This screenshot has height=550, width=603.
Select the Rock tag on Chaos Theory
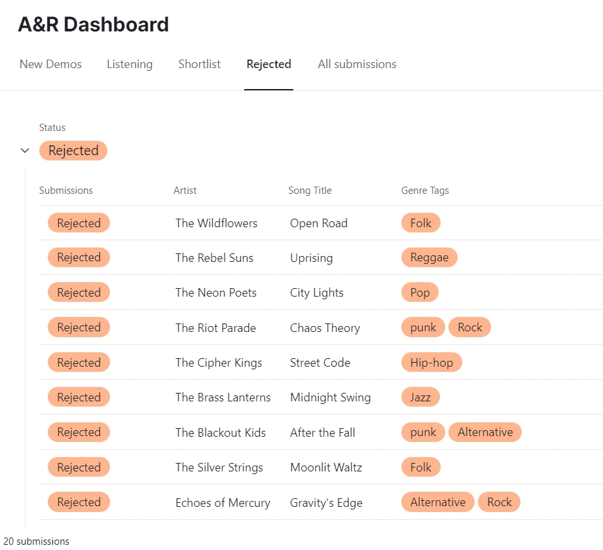[469, 327]
